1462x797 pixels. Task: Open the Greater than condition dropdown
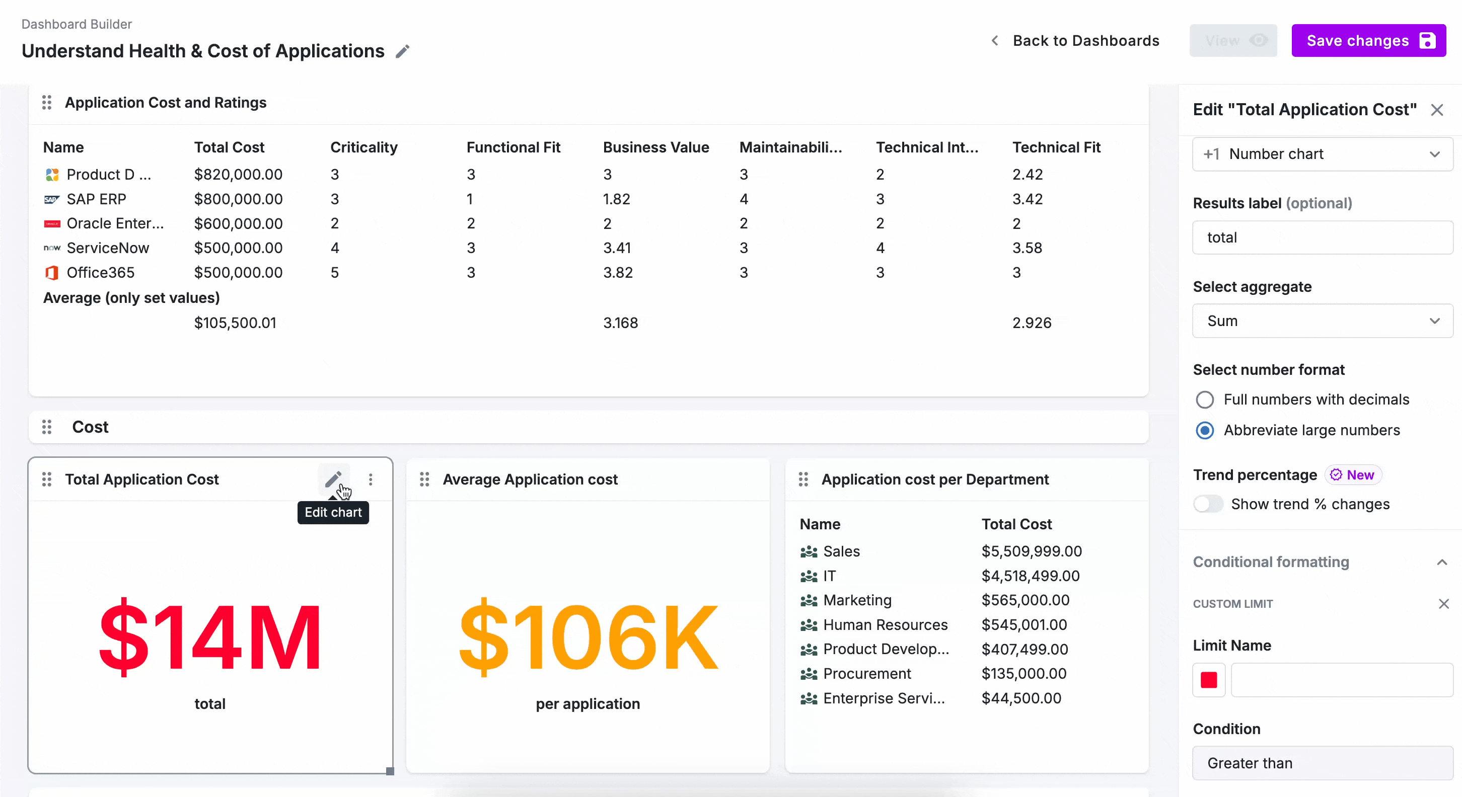tap(1323, 763)
